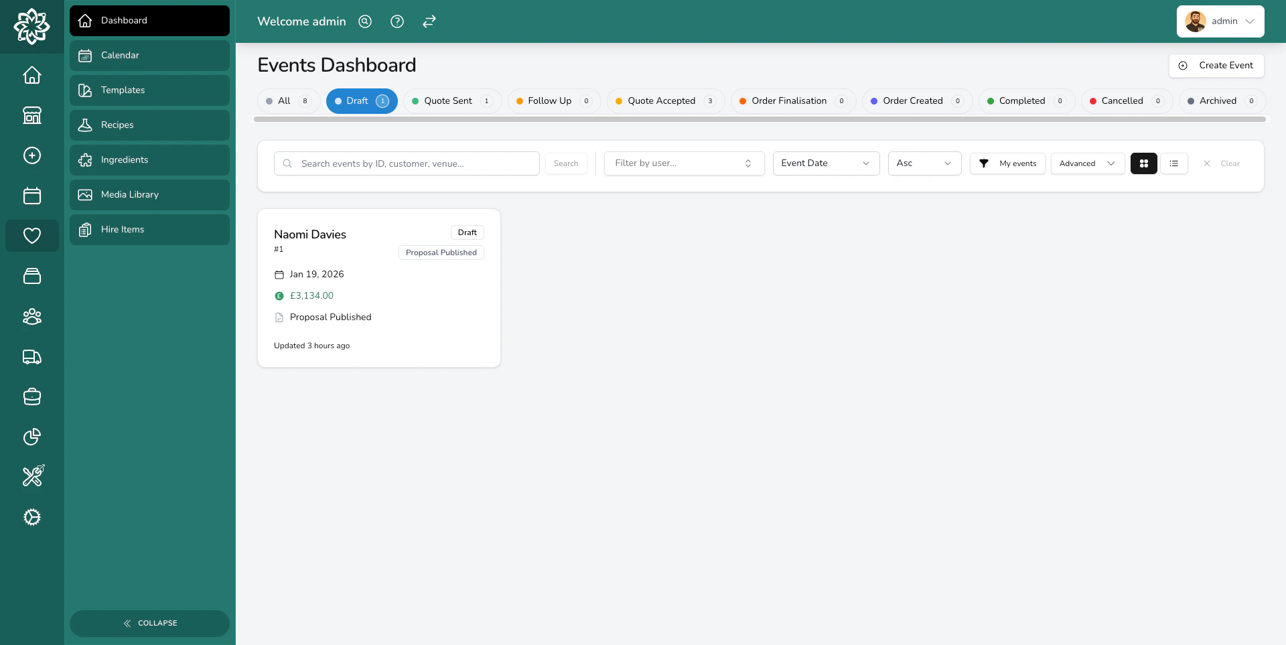Switch to the All events tab
This screenshot has height=645, width=1286.
(x=287, y=100)
